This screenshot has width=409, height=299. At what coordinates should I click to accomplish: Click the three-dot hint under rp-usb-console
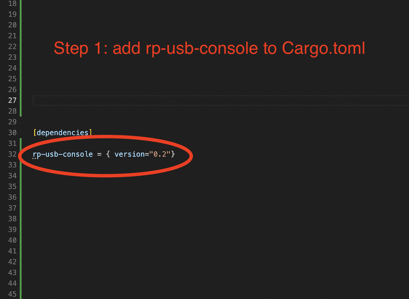tap(35, 158)
